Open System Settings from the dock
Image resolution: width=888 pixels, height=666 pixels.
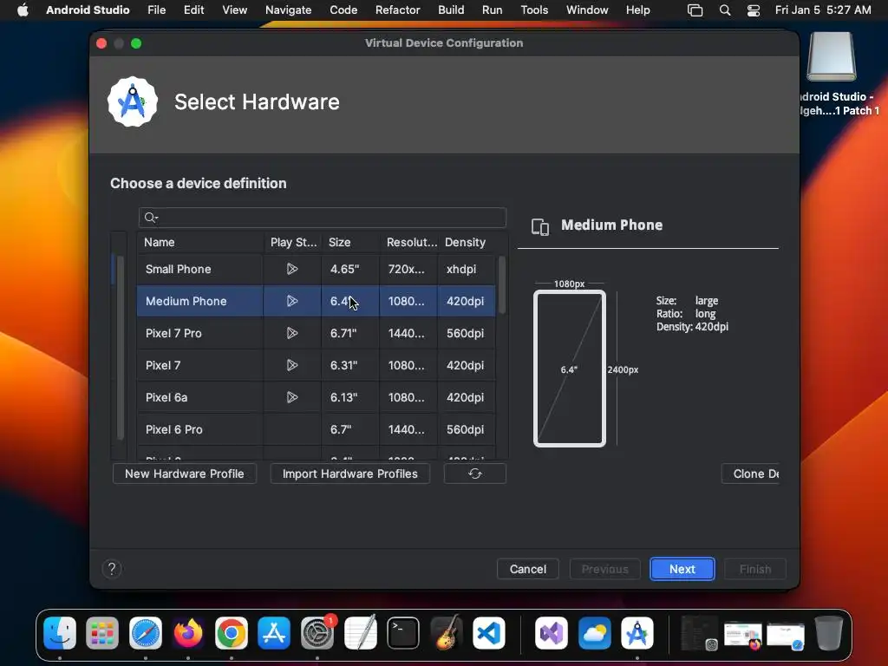click(317, 632)
